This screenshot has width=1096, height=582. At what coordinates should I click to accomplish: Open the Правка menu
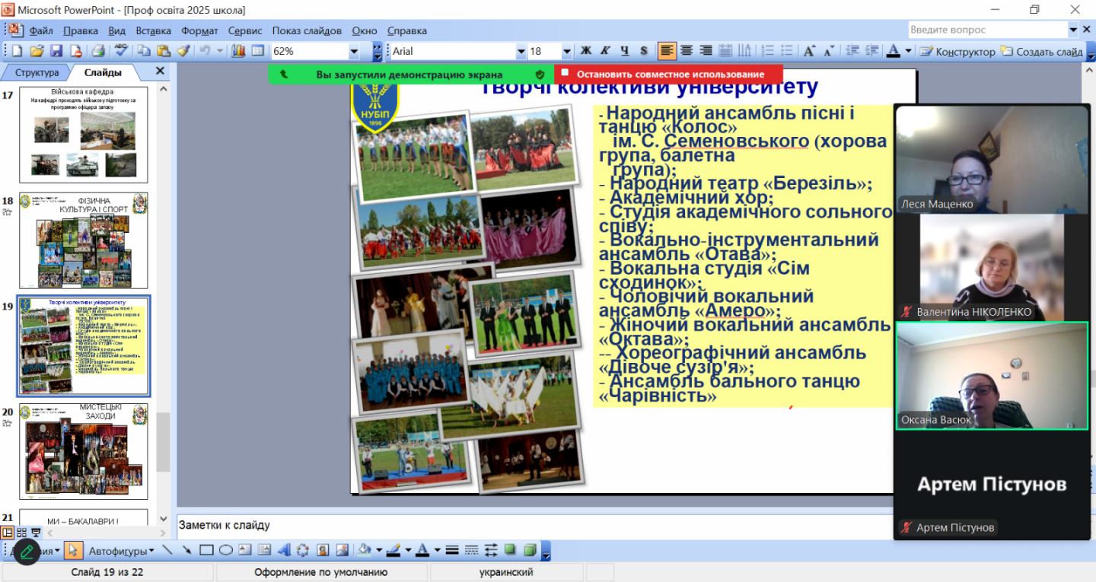(x=81, y=30)
